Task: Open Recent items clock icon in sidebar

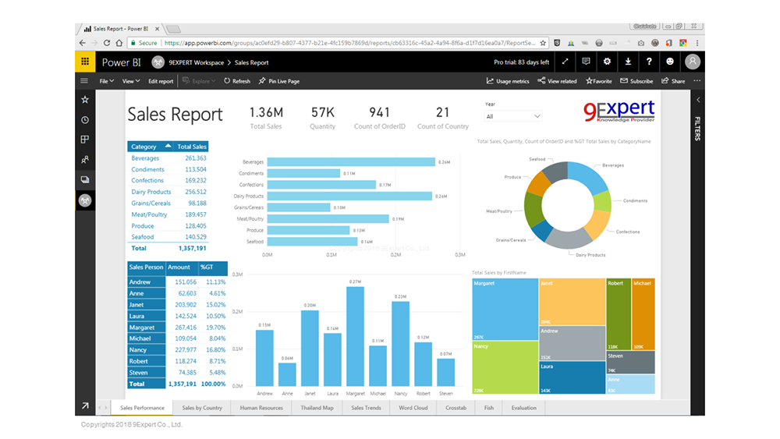Action: pyautogui.click(x=85, y=120)
